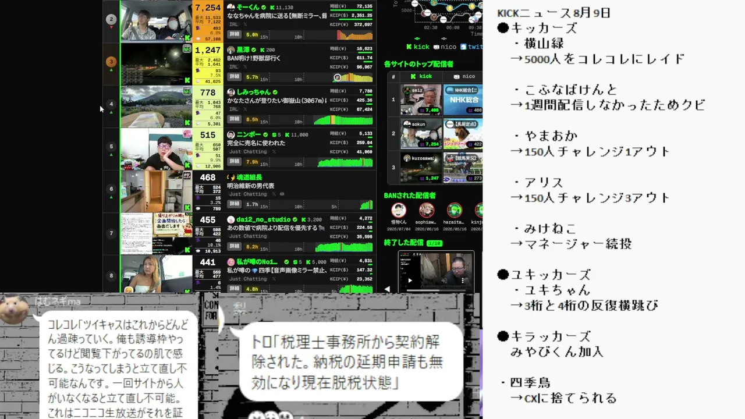The width and height of the screenshot is (745, 419).
Task: Select Just Chatting tag for dai2_no_studio
Action: click(247, 236)
